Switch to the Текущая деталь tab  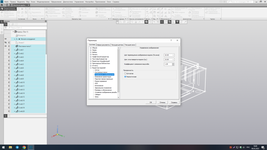pyautogui.click(x=117, y=45)
